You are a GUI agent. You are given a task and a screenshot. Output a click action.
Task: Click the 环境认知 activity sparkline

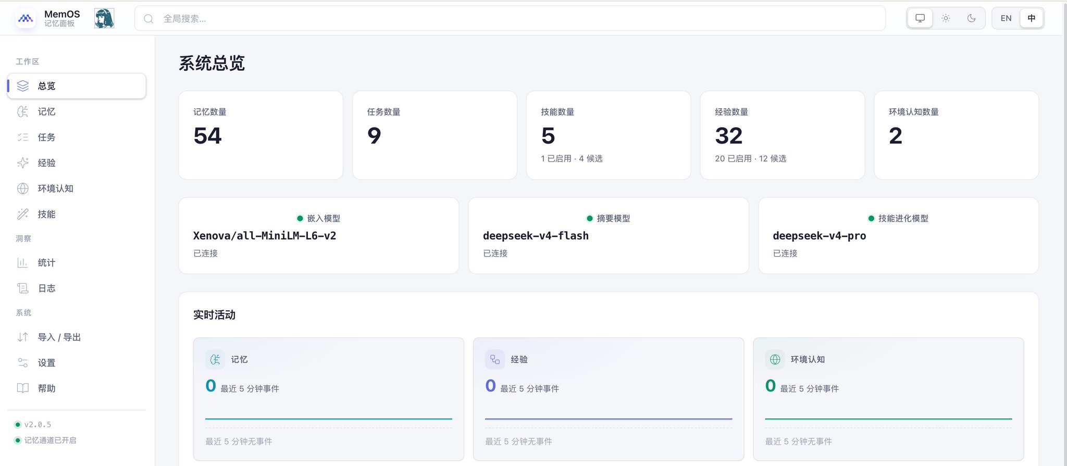point(888,418)
